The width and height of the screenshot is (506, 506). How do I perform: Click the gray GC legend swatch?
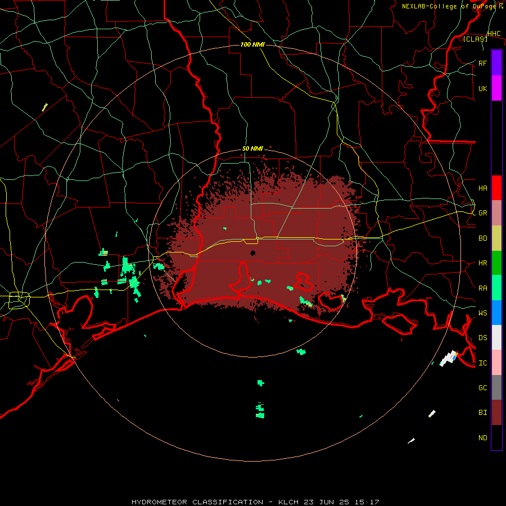496,387
